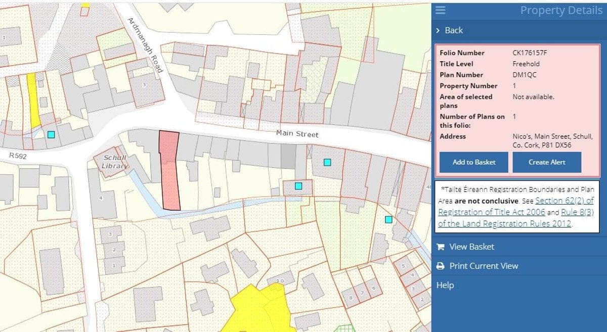Click the shopping cart icon for View Basket
Image resolution: width=607 pixels, height=332 pixels.
pyautogui.click(x=441, y=247)
